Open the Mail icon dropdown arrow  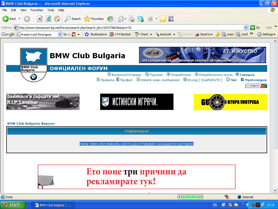125,19
